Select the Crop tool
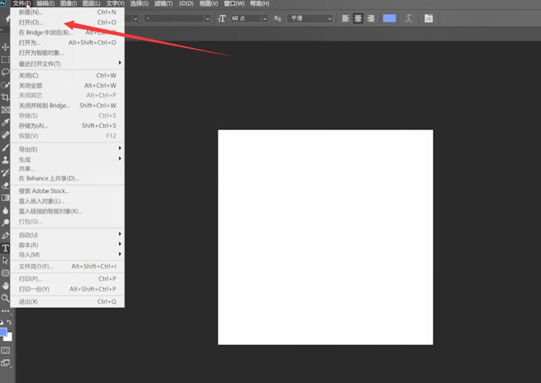Image resolution: width=541 pixels, height=383 pixels. (5, 97)
